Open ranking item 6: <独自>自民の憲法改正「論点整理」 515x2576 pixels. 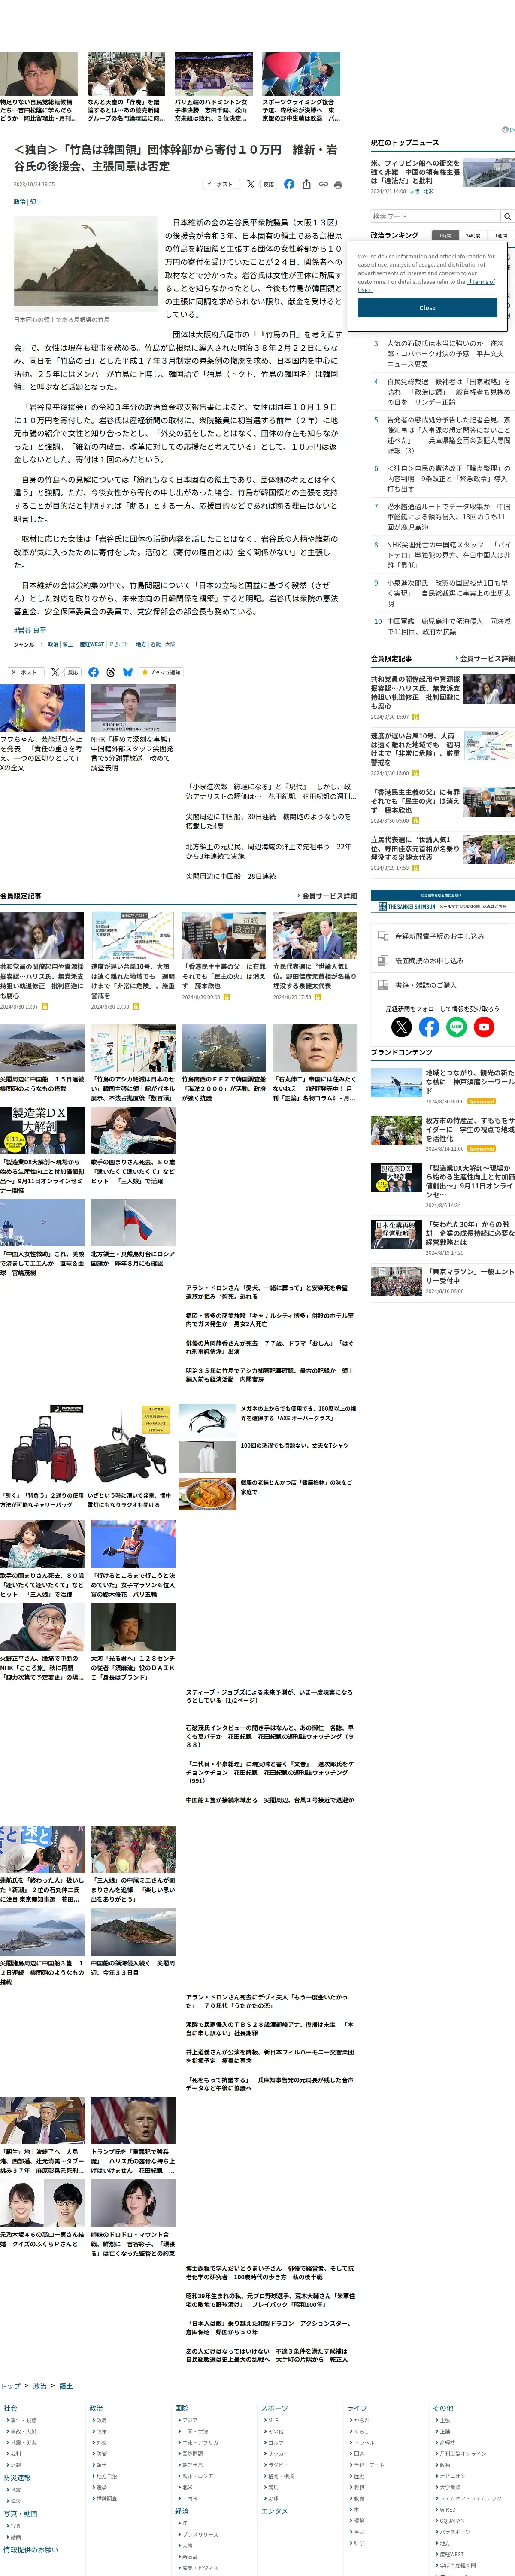(448, 478)
